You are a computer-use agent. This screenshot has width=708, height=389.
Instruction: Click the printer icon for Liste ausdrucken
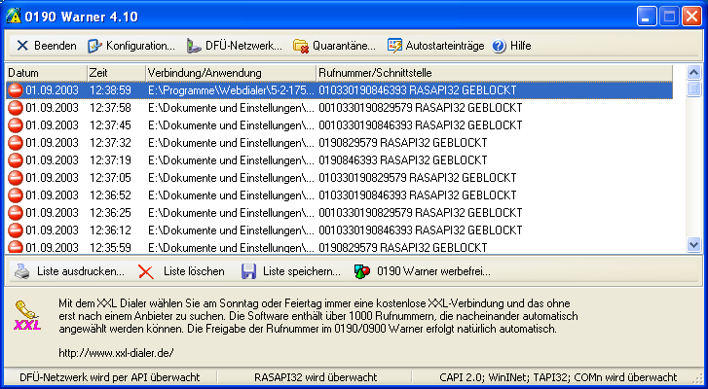(21, 271)
